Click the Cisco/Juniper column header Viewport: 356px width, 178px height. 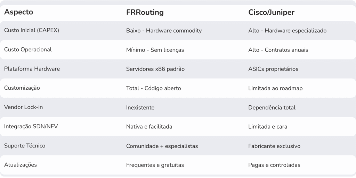point(272,13)
